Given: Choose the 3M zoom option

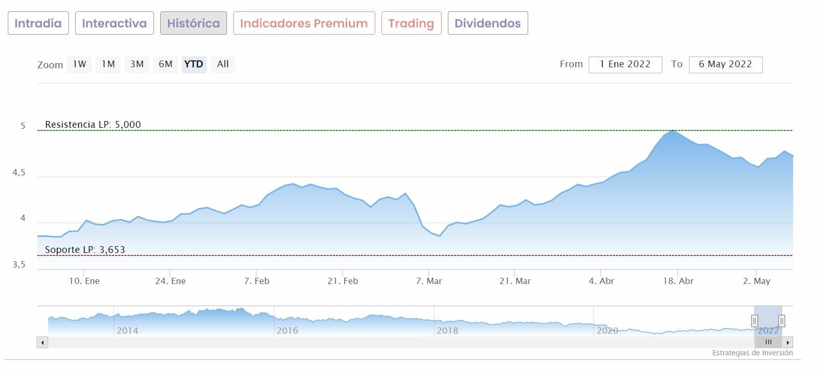Looking at the screenshot, I should point(137,64).
